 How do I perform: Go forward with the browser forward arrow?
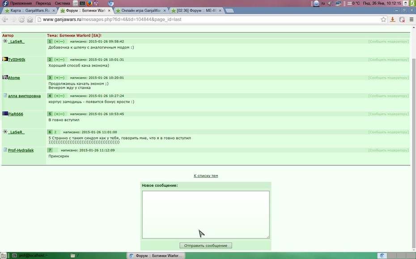coord(13,19)
